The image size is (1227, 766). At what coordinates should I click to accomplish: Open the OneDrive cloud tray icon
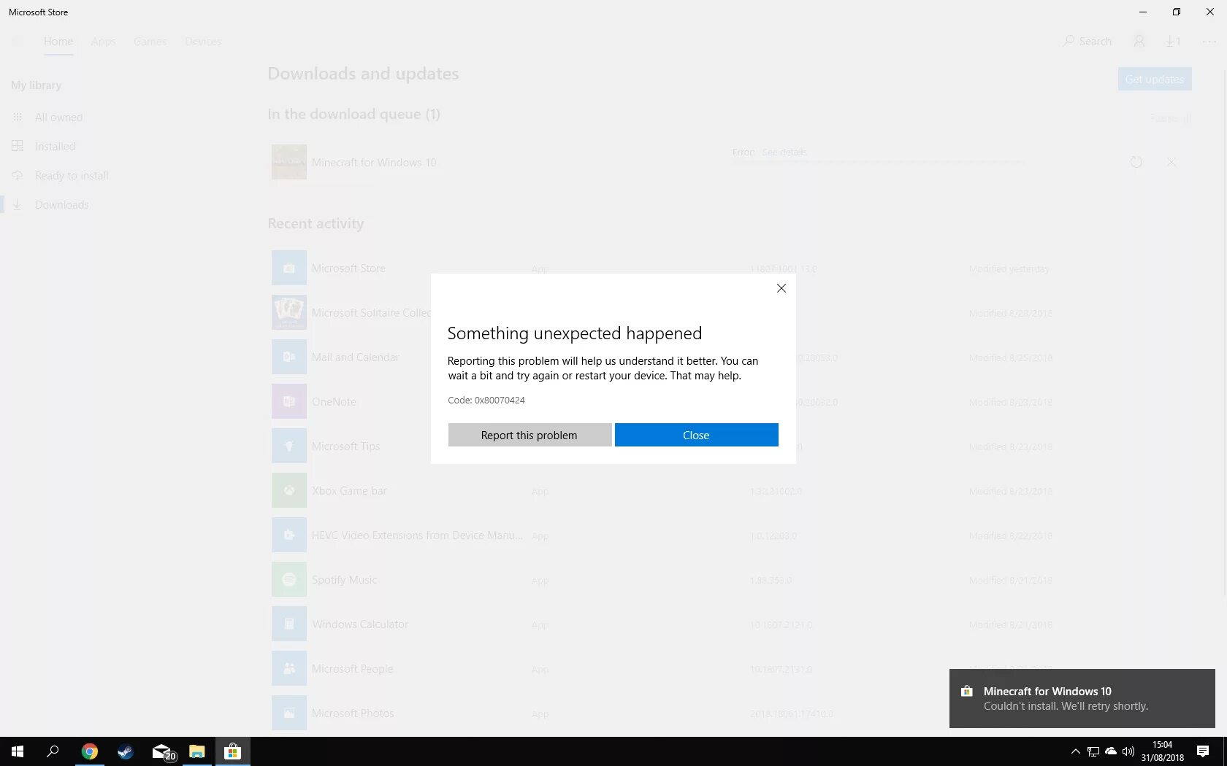tap(1111, 751)
